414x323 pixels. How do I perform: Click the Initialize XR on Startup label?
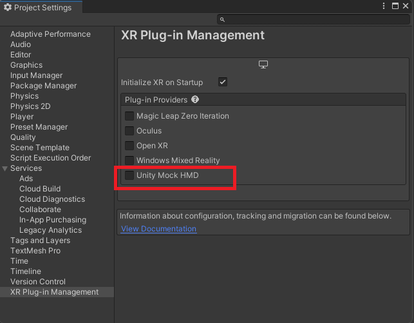162,83
